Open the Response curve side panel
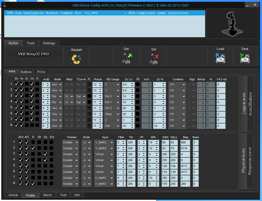262x201 pixels. 250,161
